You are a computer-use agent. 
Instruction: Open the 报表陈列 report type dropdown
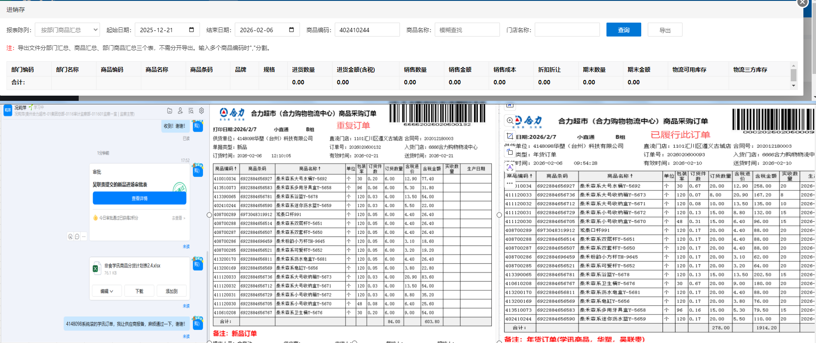pos(67,30)
